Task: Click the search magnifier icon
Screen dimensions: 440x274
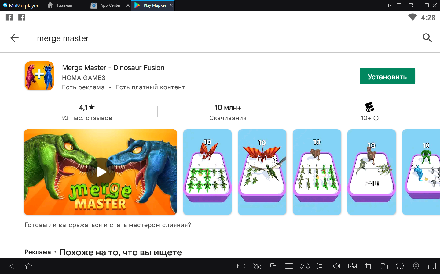Action: tap(427, 38)
